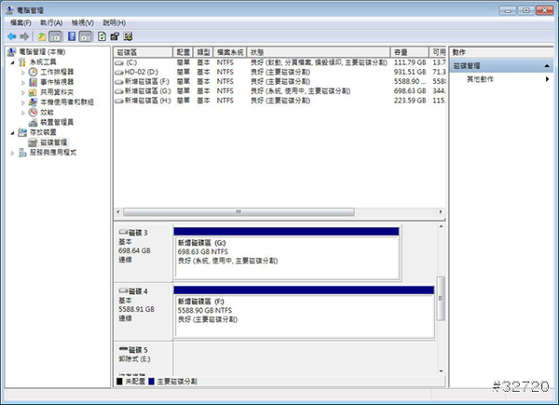Click the Refresh toolbar icon
Screen dimensions: 559x405
pos(101,35)
